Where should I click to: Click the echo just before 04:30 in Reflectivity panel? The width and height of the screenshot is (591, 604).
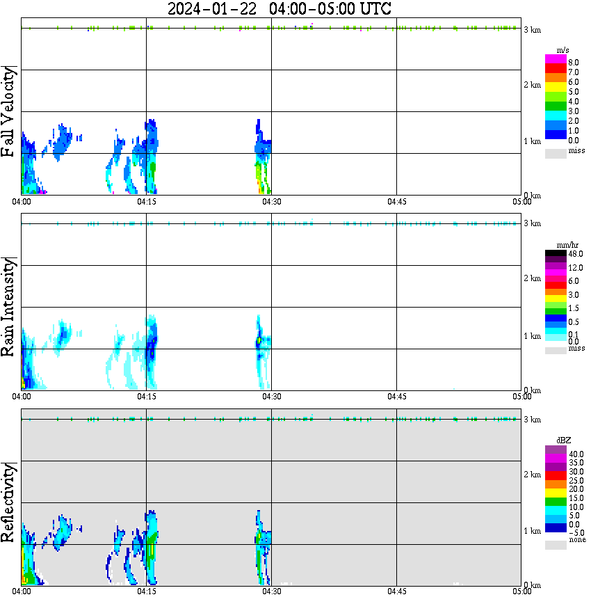pos(263,547)
